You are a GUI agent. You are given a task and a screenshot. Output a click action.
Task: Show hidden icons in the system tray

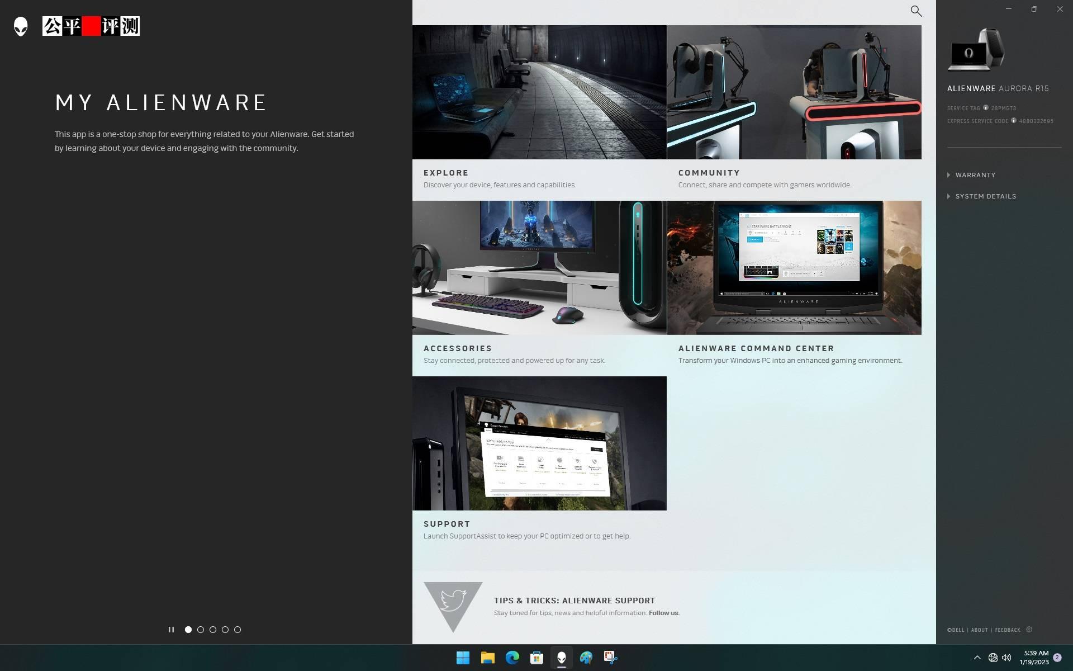[x=977, y=658]
